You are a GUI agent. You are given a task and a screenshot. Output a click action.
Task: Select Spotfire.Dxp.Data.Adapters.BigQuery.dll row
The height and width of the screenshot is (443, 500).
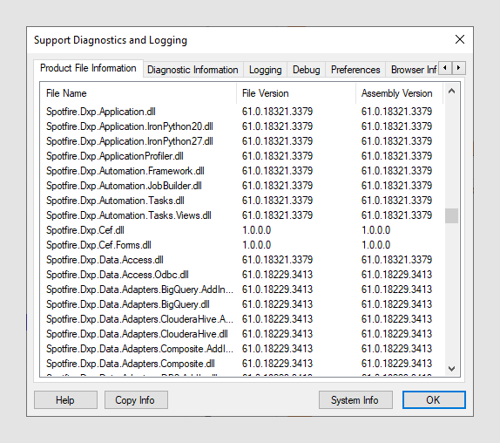pos(241,304)
